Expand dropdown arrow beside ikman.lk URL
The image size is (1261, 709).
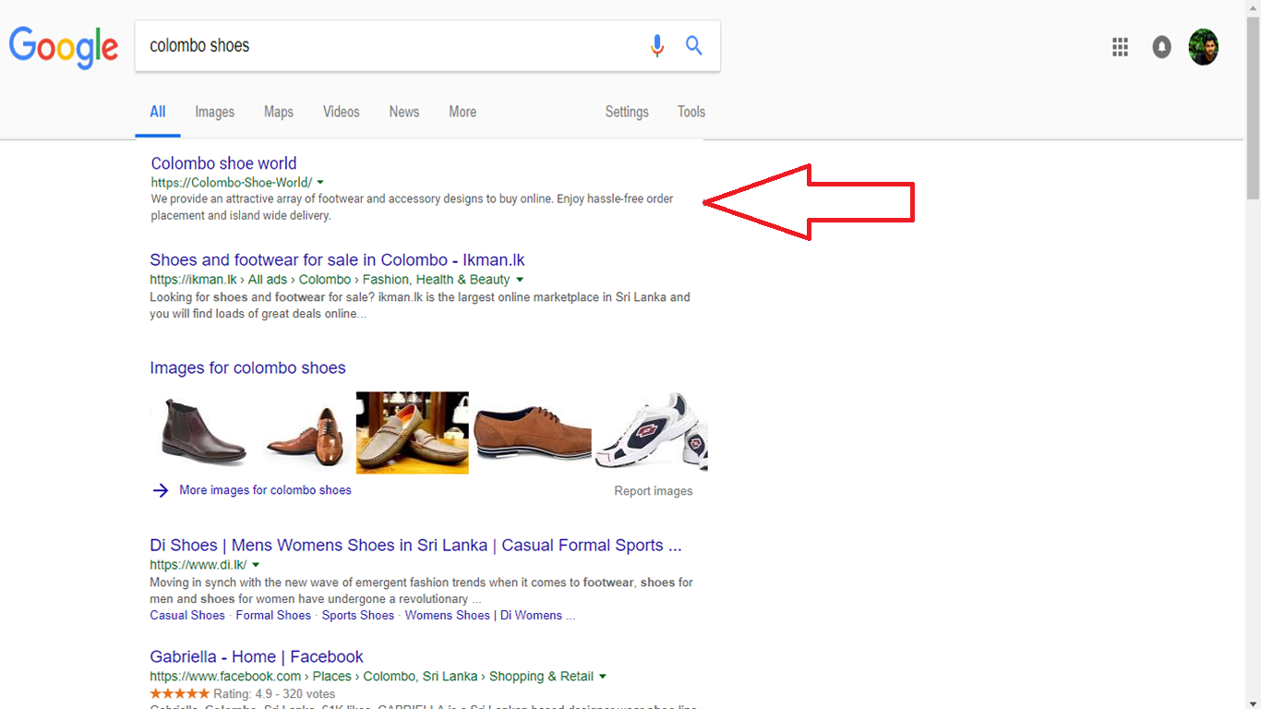pyautogui.click(x=520, y=280)
